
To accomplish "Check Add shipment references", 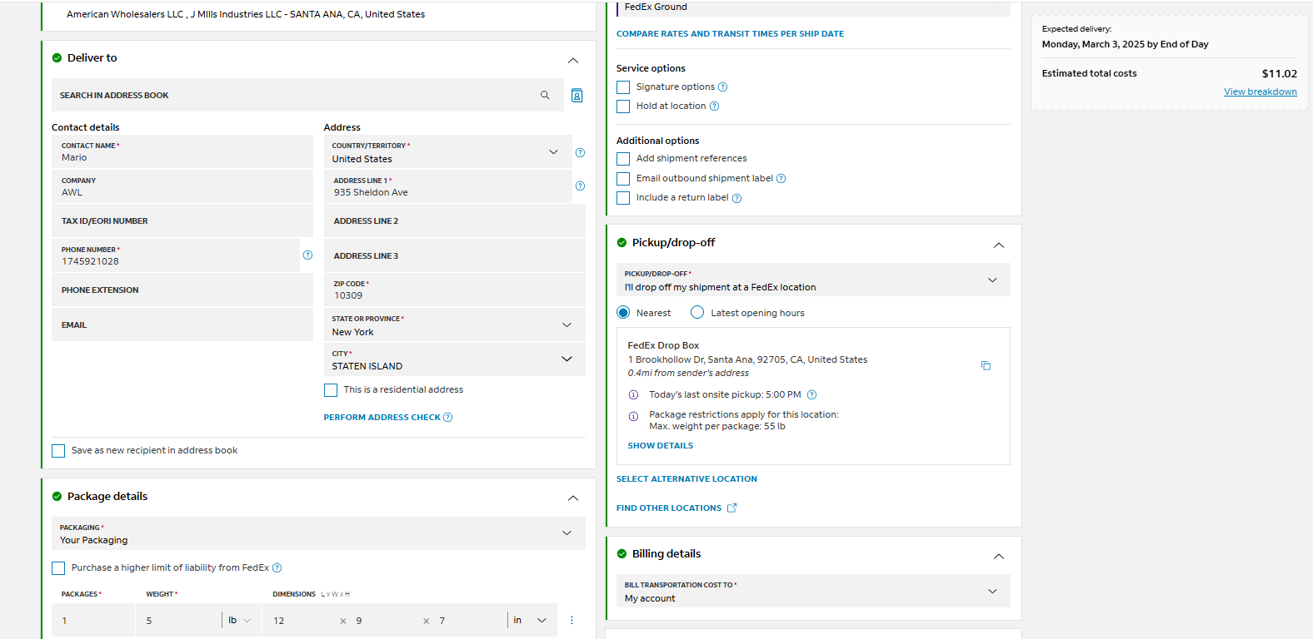I will (623, 159).
